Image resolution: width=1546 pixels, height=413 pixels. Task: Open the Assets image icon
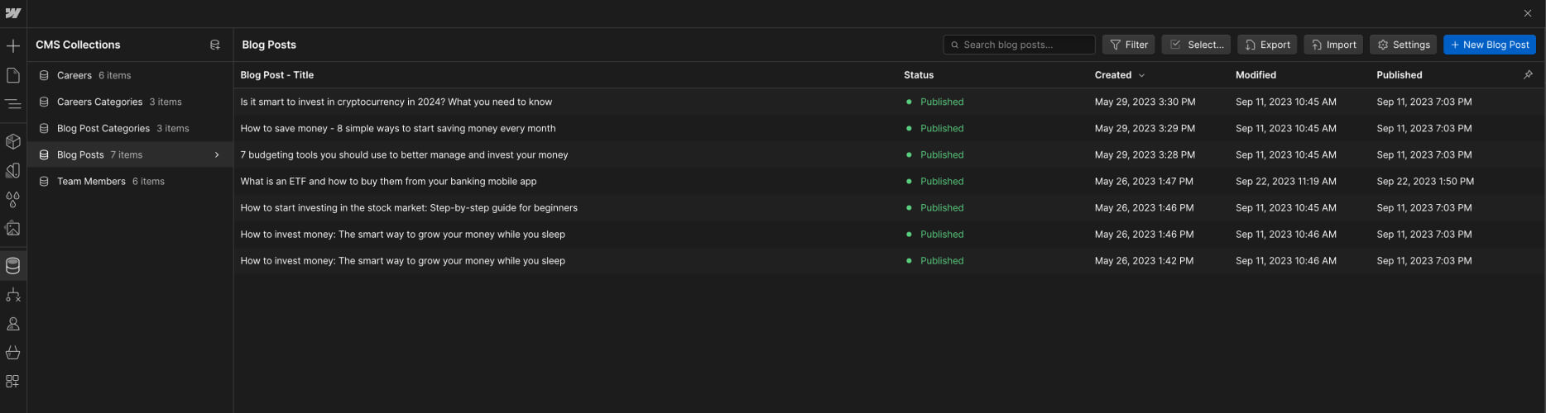13,229
